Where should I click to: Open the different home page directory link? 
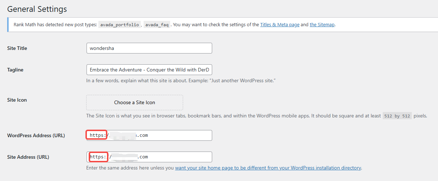[268, 168]
